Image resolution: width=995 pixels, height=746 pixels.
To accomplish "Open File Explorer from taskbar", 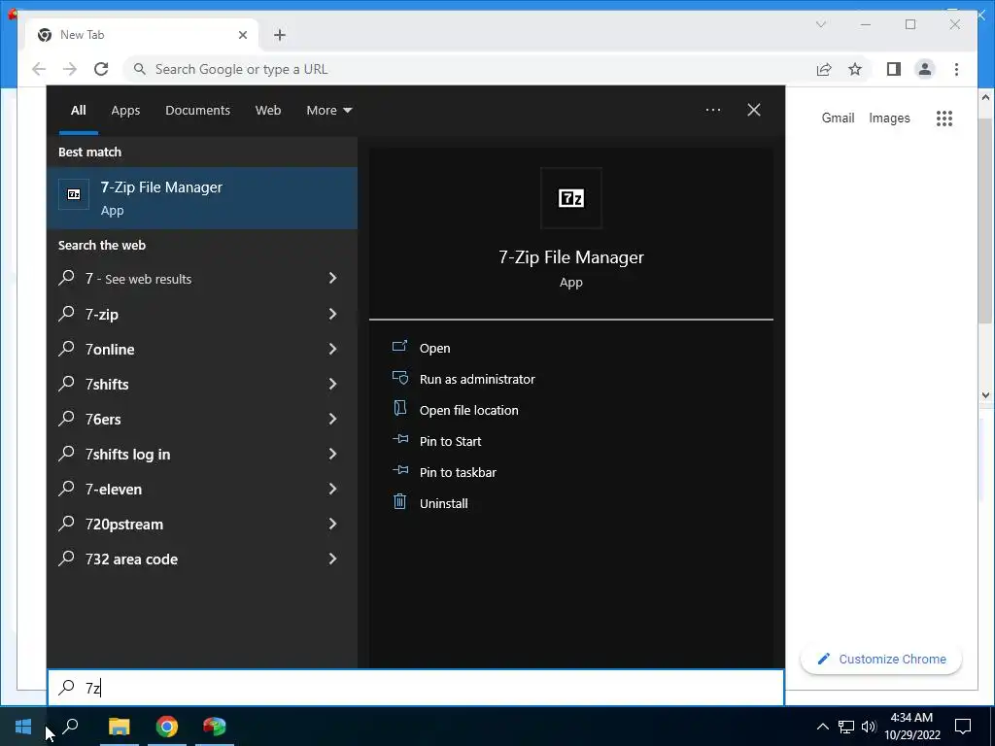I will pyautogui.click(x=119, y=727).
